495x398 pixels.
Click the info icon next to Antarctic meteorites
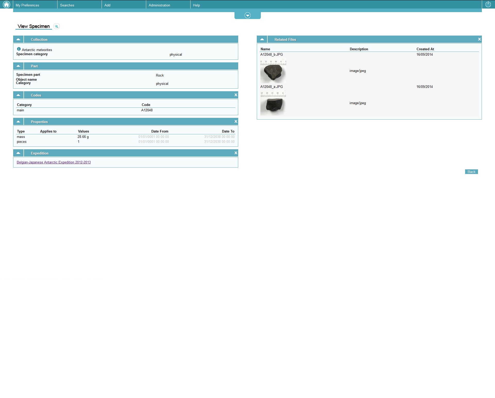[19, 49]
